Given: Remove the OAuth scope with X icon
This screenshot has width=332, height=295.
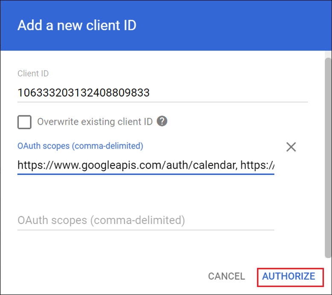Looking at the screenshot, I should (x=291, y=147).
